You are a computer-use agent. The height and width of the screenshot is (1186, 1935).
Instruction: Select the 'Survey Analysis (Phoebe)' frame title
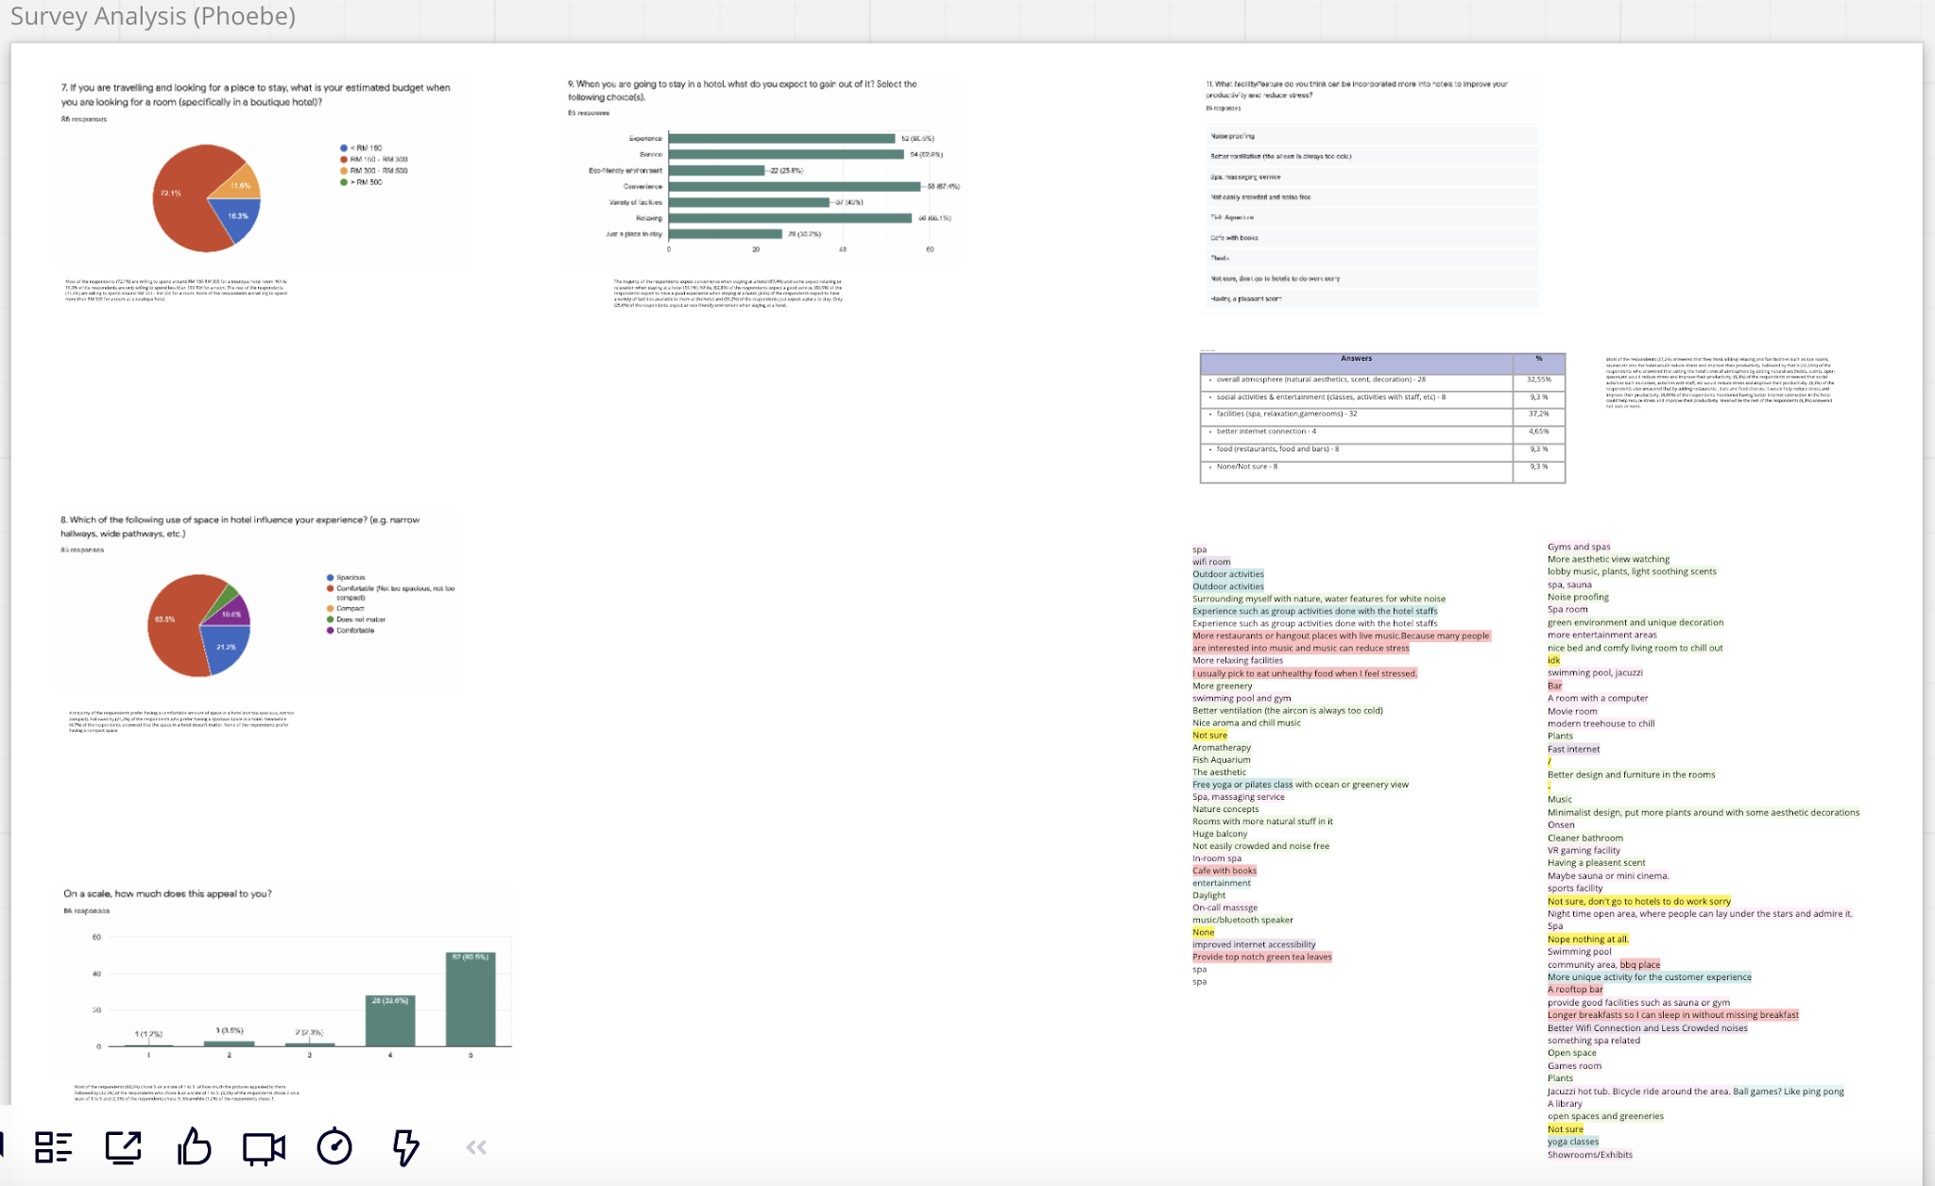point(153,16)
